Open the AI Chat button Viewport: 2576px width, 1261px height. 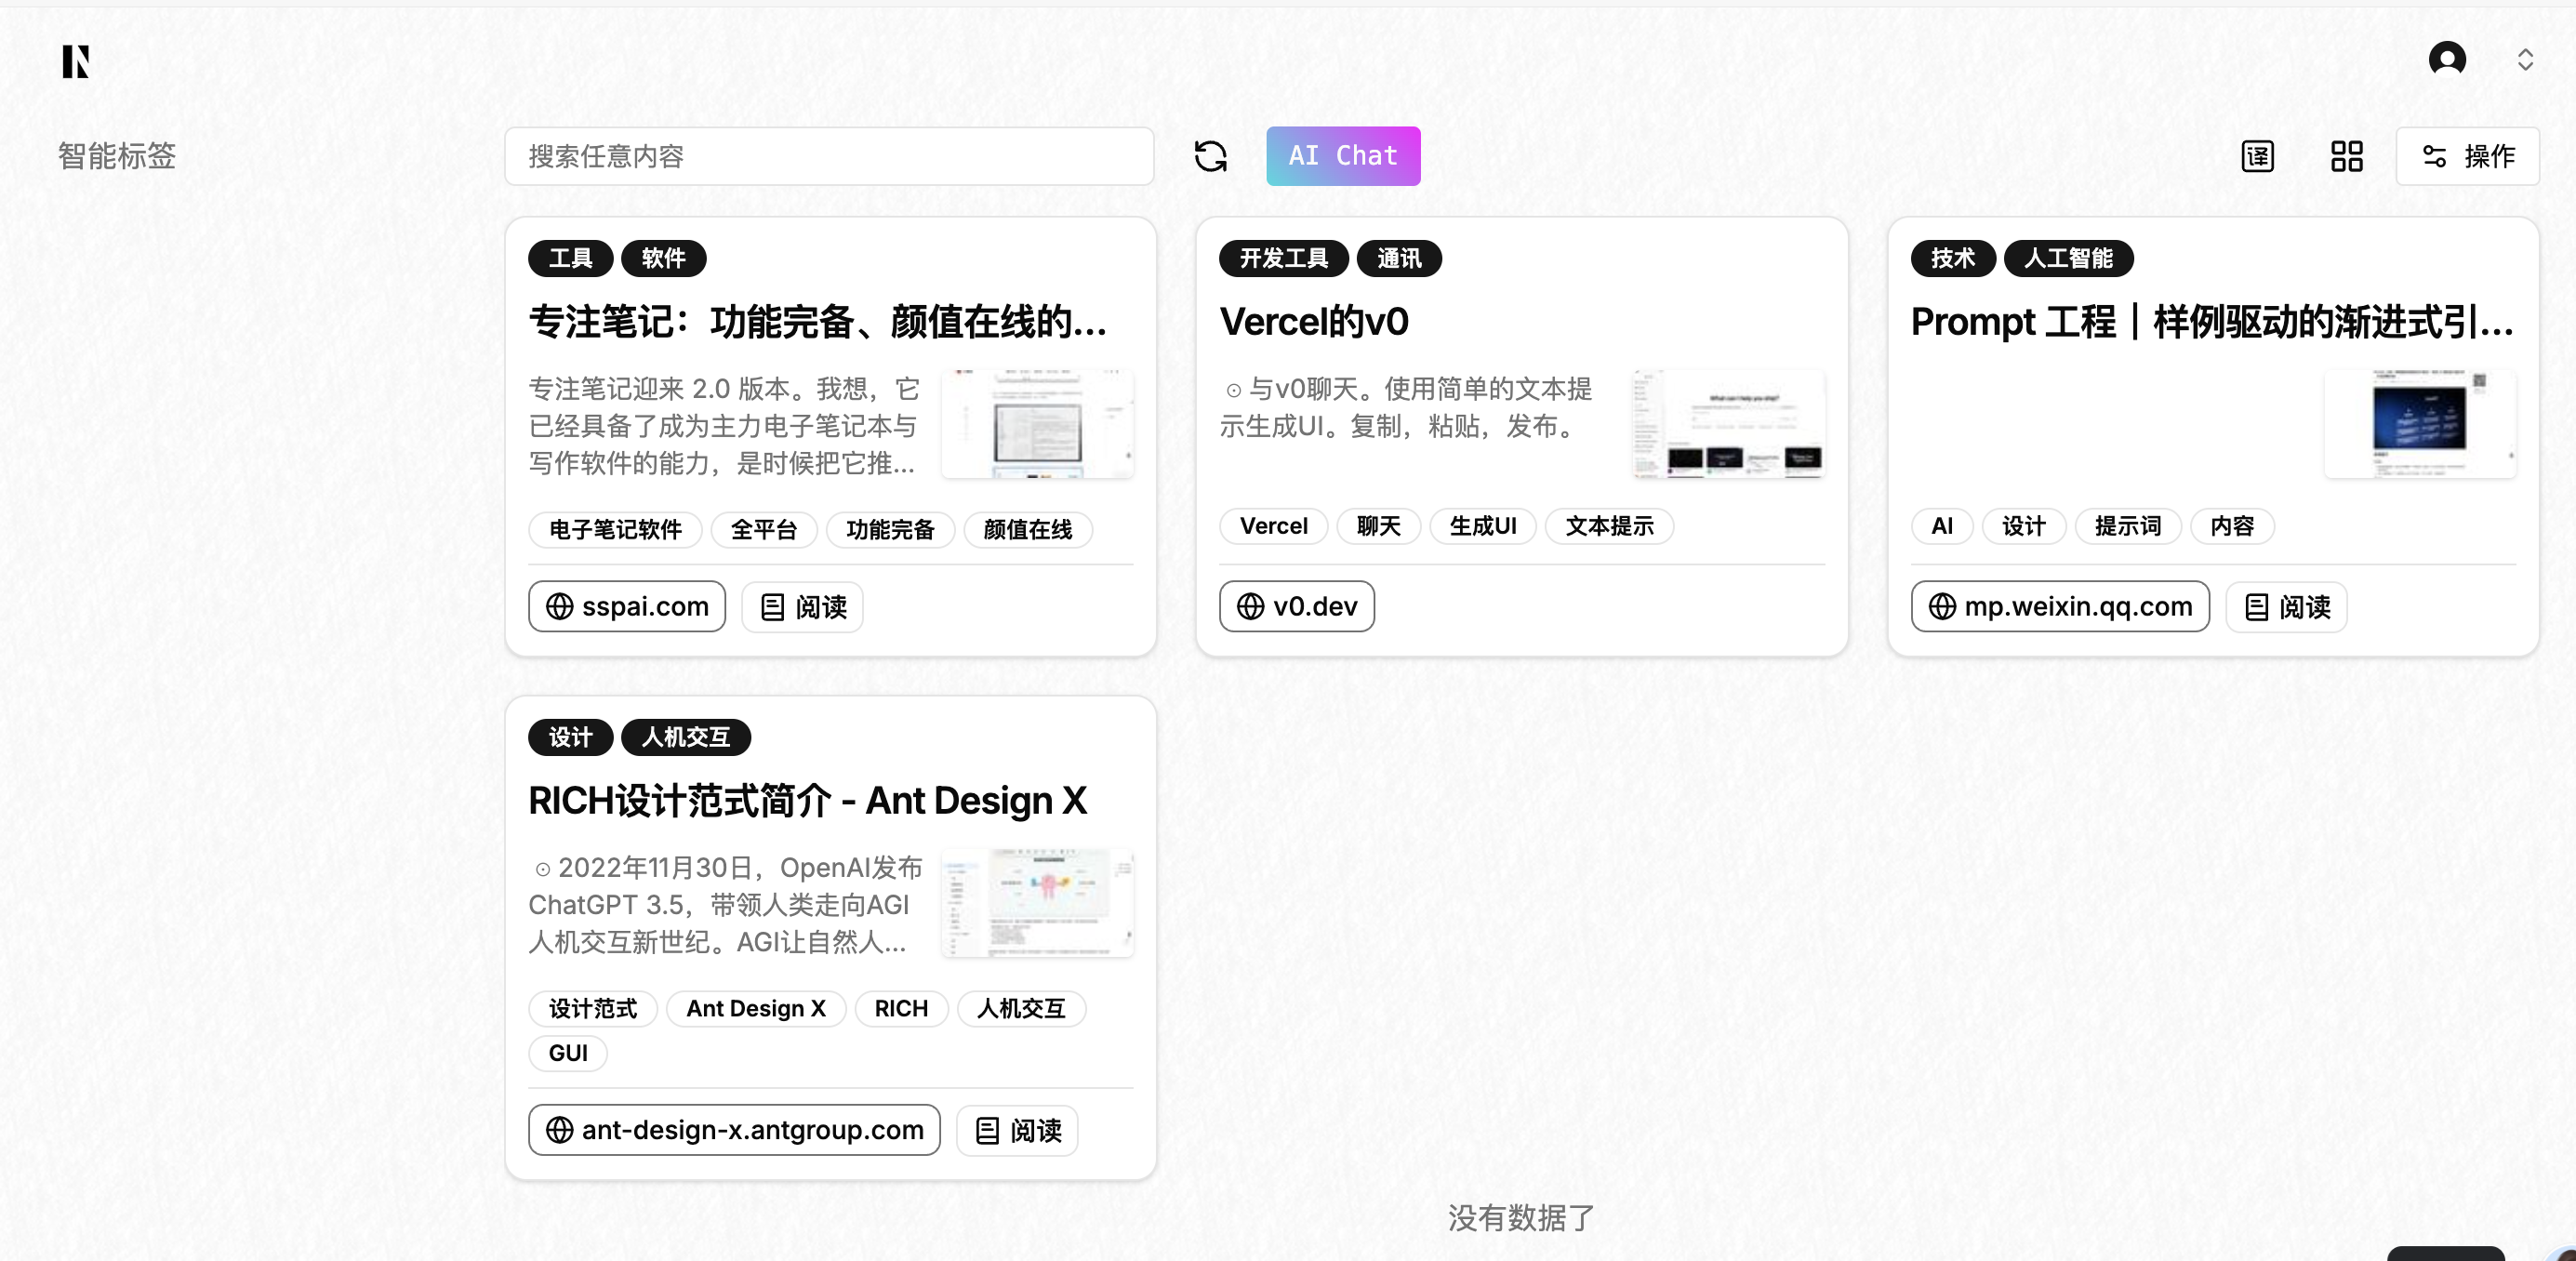point(1343,156)
